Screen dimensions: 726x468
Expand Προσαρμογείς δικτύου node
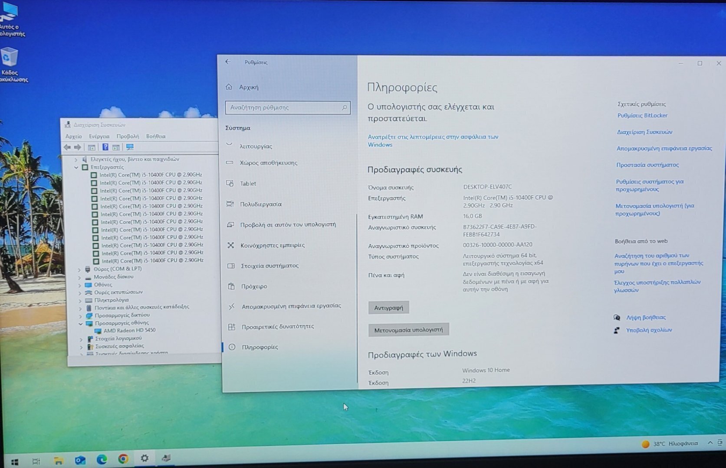point(80,316)
